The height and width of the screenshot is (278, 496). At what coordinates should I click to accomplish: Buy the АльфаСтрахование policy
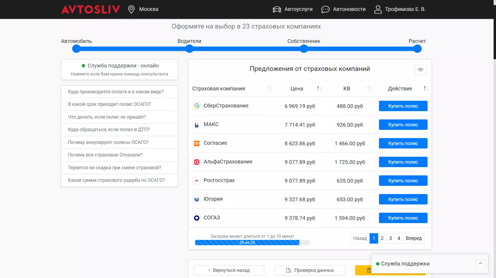[403, 162]
